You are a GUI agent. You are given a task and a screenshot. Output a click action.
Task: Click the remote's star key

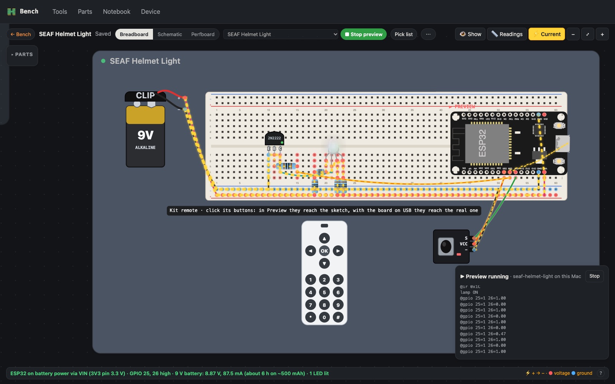(x=311, y=317)
